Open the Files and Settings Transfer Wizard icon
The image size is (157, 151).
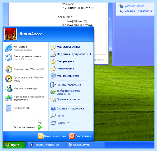click(x=9, y=98)
